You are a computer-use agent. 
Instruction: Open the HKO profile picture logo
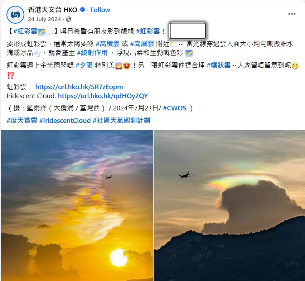click(x=15, y=15)
